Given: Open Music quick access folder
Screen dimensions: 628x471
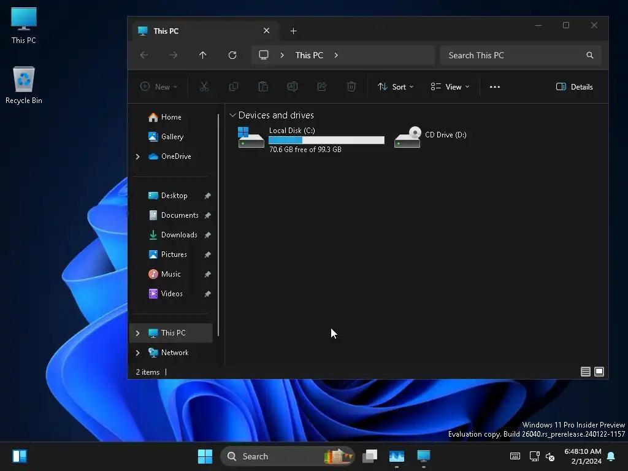Looking at the screenshot, I should coord(164,274).
